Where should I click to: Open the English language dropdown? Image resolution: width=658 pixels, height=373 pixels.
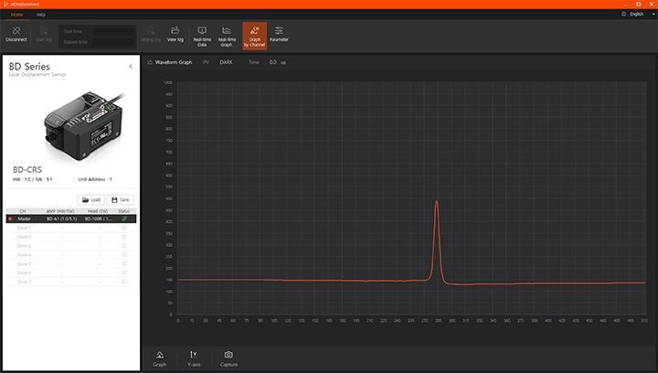click(631, 15)
